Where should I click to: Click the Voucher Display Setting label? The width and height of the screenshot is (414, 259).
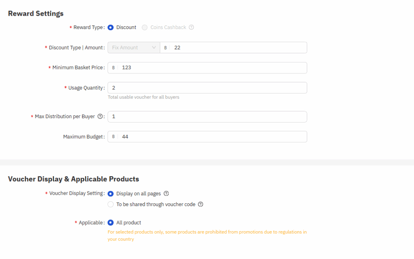pos(76,194)
